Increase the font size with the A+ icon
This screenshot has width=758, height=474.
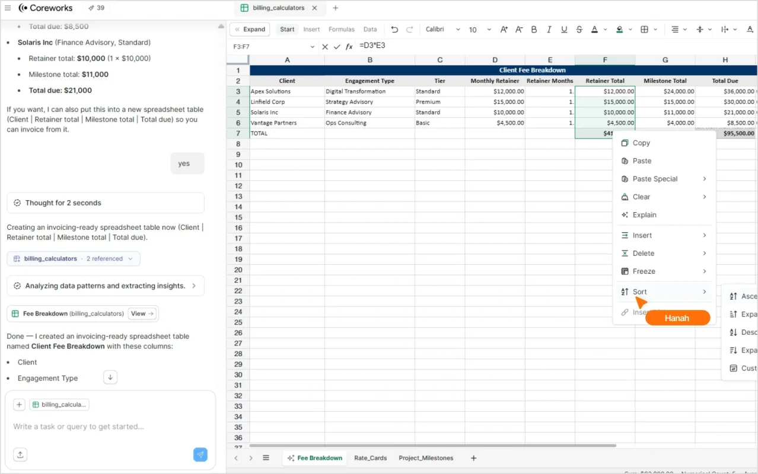[504, 29]
